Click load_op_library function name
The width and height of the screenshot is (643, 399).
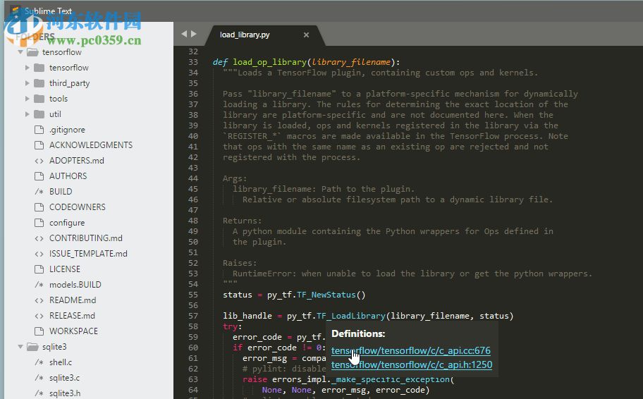coord(270,62)
